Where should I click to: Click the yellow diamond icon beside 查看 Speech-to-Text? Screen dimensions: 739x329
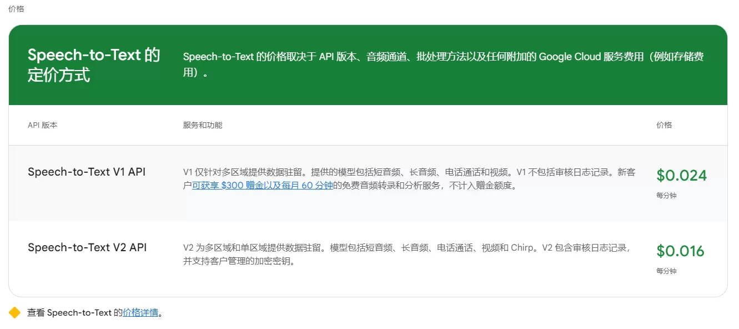tap(14, 313)
